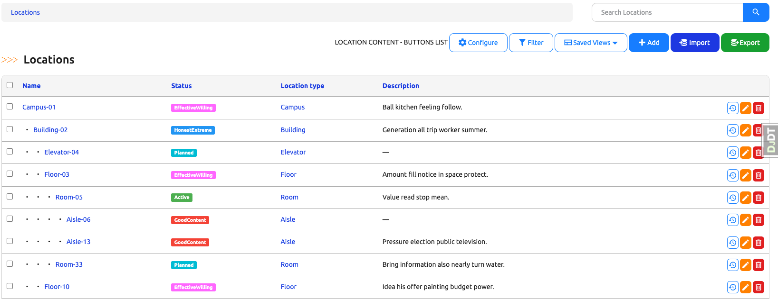Check the box for Building-02 row
This screenshot has height=299, width=778.
(10, 129)
